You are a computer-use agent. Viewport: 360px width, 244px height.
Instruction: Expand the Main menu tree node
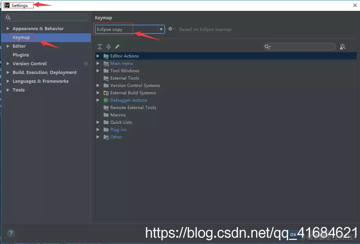(98, 63)
